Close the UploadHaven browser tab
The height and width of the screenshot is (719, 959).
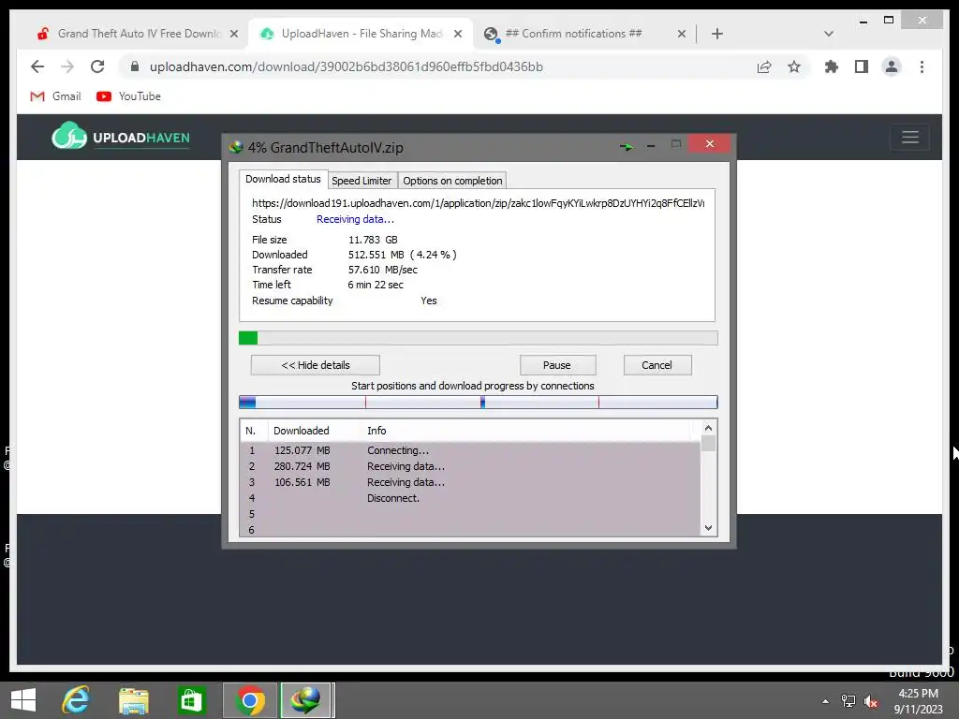pyautogui.click(x=457, y=34)
